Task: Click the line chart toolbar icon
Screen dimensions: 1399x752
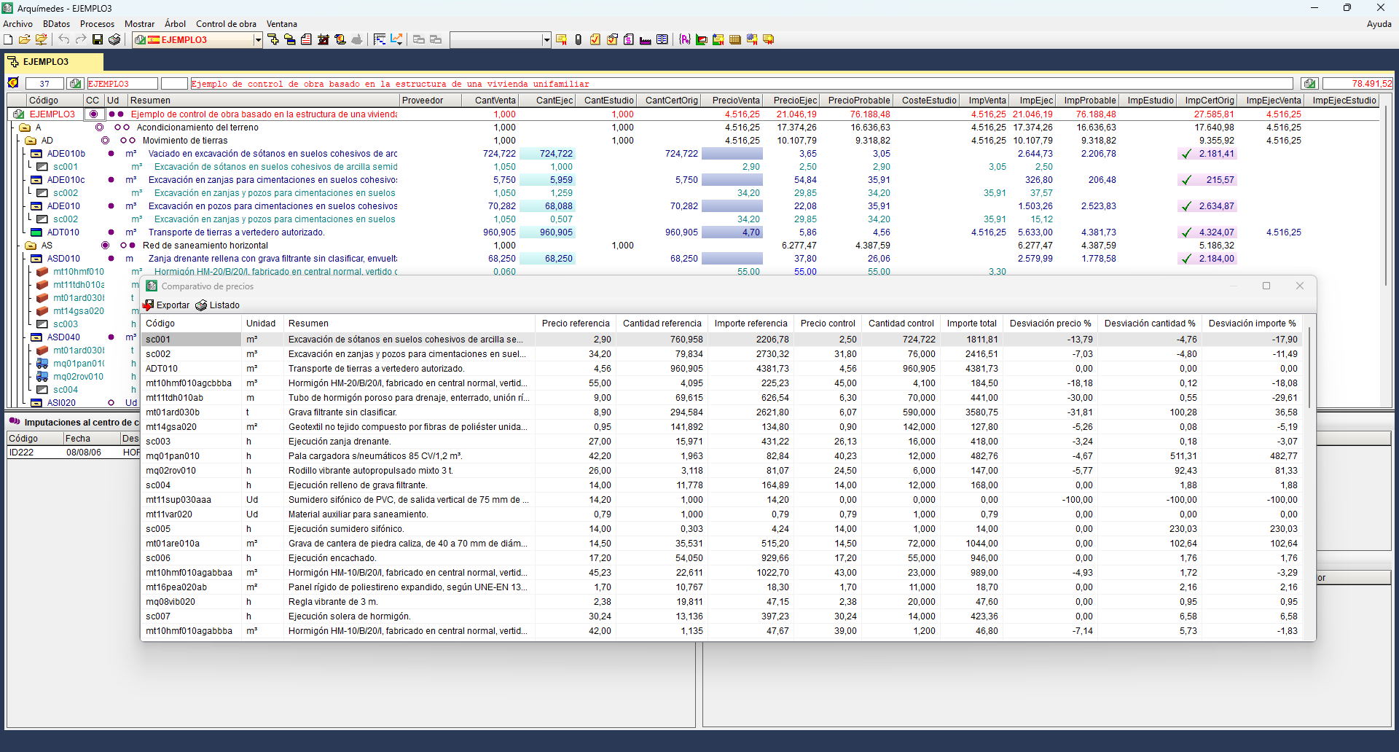Action: (396, 39)
